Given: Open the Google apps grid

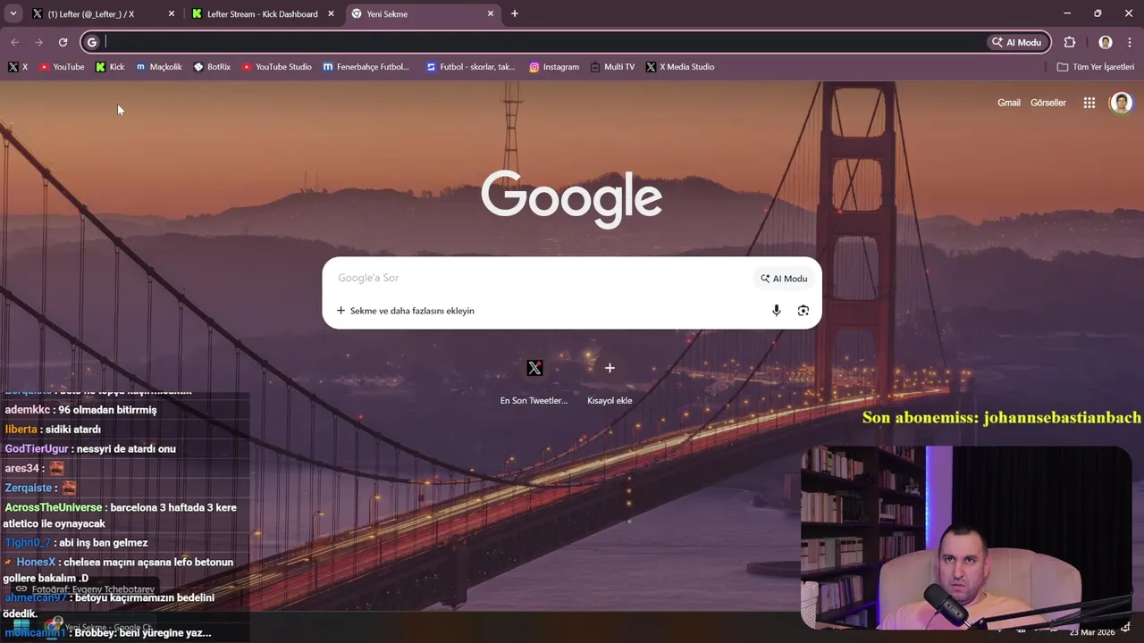Looking at the screenshot, I should 1089,103.
